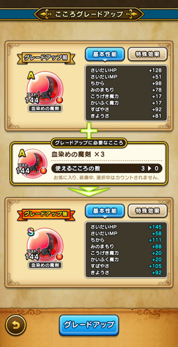Tap the green downward arrow indicator

(x=89, y=191)
